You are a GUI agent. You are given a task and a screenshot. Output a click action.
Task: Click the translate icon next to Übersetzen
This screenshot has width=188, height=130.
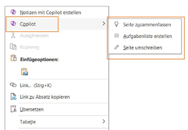tap(13, 109)
